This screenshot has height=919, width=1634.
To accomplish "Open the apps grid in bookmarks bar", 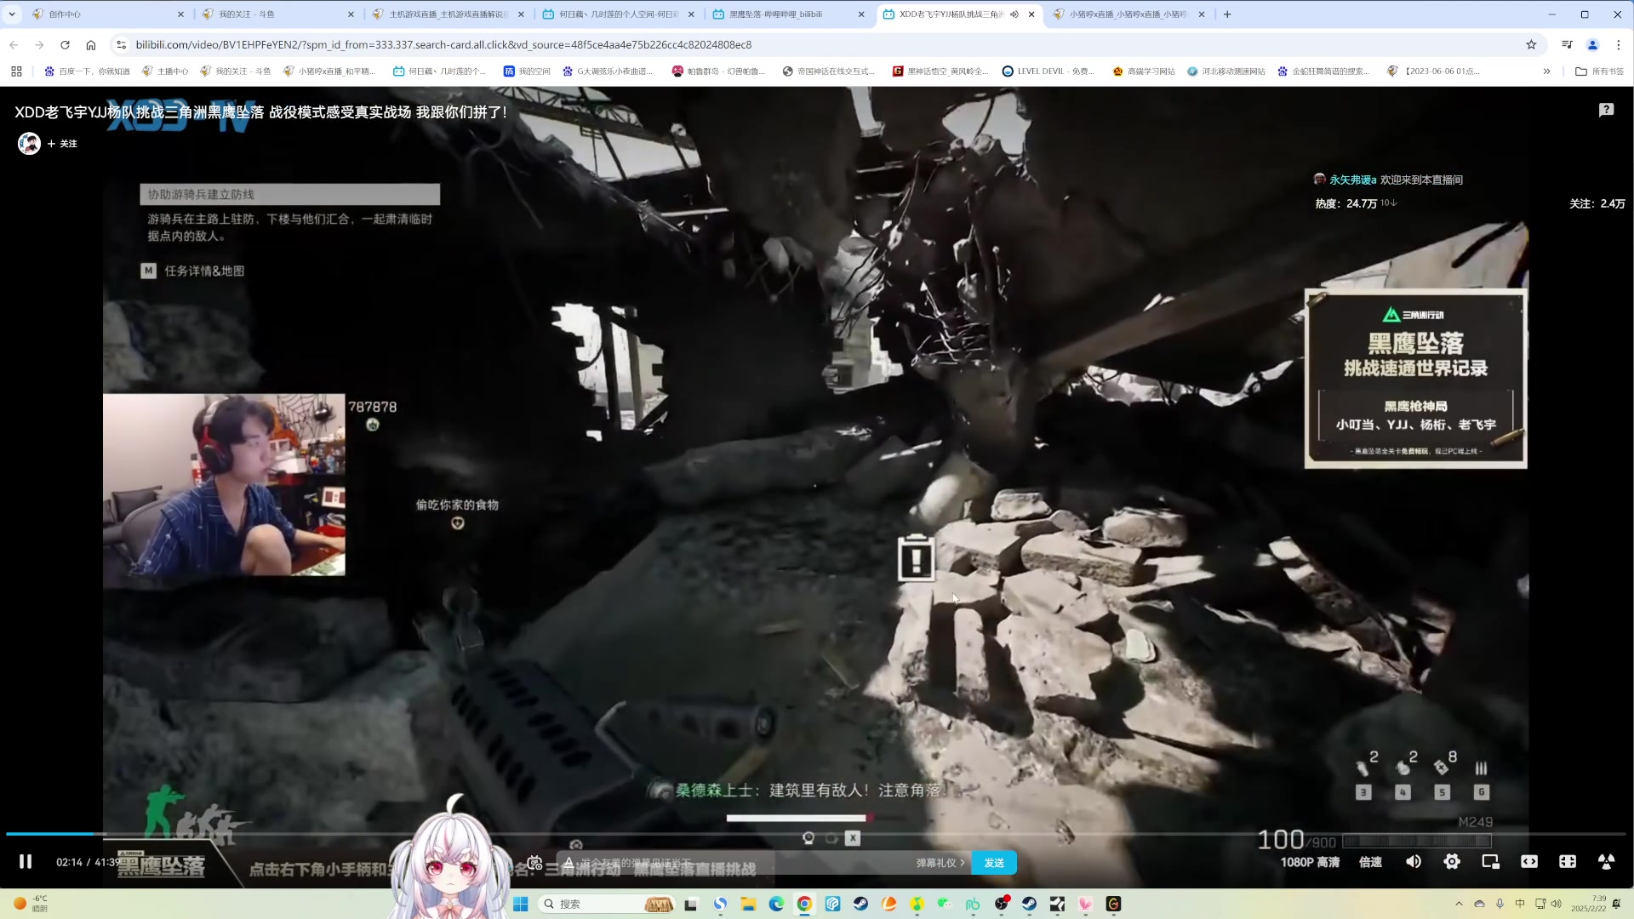I will 16,71.
